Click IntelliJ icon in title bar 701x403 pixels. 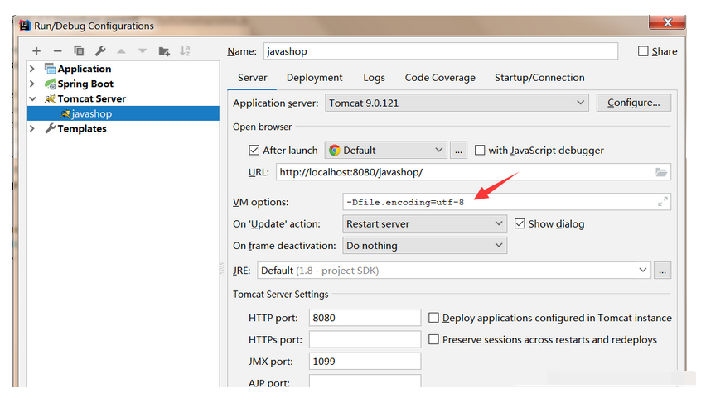(25, 26)
